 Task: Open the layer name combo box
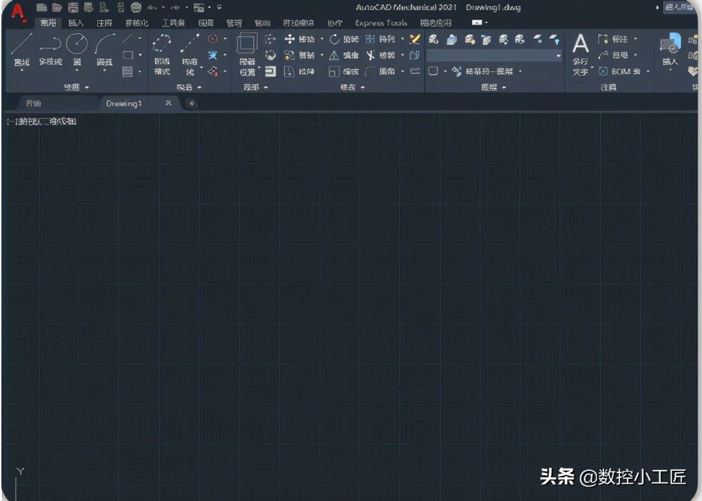494,55
